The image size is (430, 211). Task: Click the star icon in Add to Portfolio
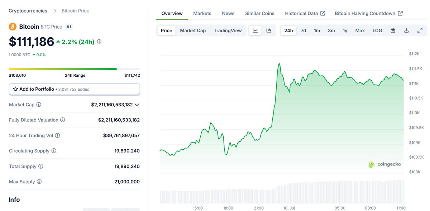point(15,89)
